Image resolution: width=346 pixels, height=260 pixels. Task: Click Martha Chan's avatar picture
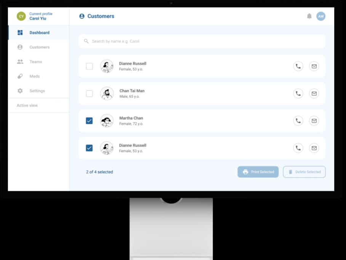coord(107,121)
